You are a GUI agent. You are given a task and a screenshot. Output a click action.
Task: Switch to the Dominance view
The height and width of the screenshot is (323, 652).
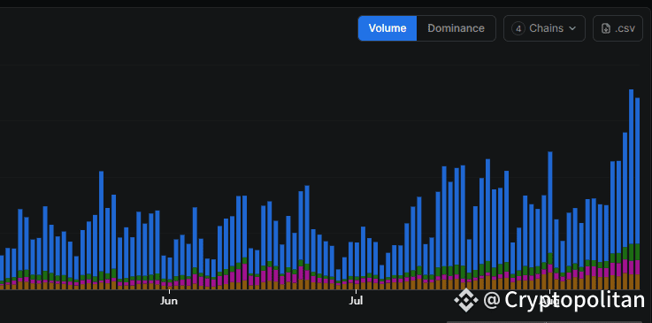click(456, 28)
